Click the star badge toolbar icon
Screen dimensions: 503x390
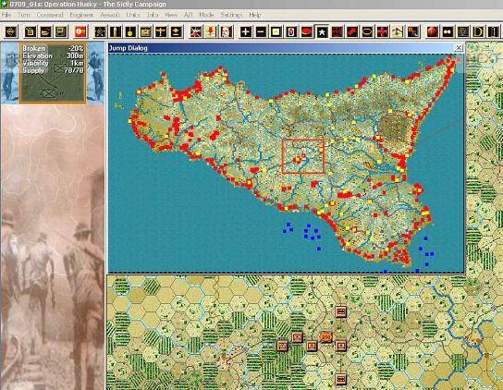101,31
